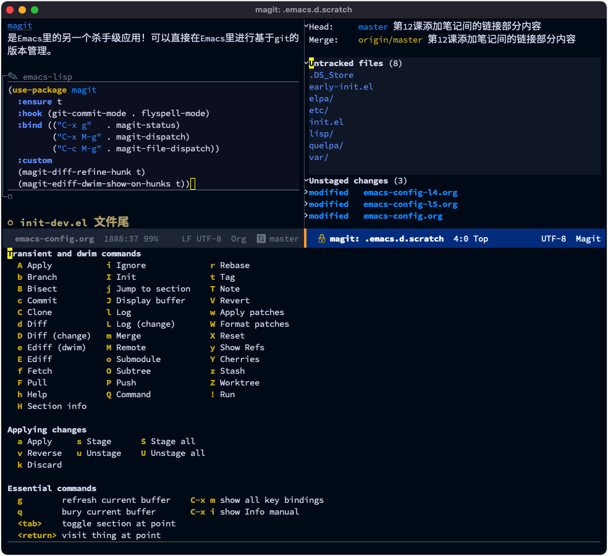Image resolution: width=608 pixels, height=556 pixels.
Task: Select the .DS_Store untracked file
Action: 331,75
